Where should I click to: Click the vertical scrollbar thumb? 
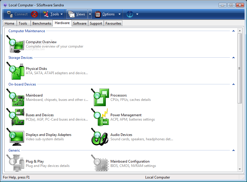click(239, 68)
